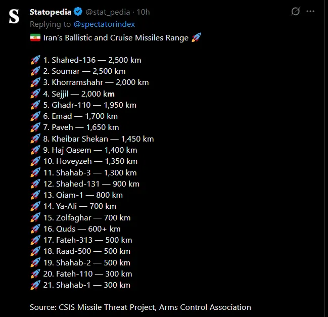Image resolution: width=328 pixels, height=317 pixels.
Task: Click the rocket emoji after 'Missiles Range'
Action: pyautogui.click(x=196, y=38)
